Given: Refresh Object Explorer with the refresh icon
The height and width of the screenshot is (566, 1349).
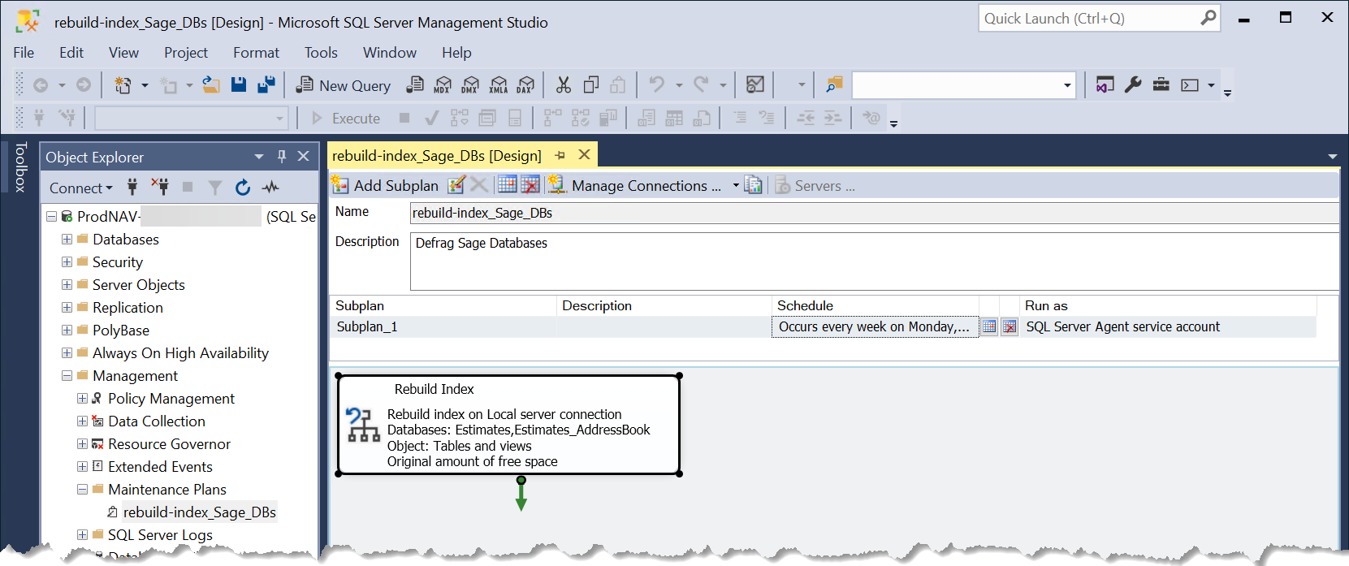Looking at the screenshot, I should (243, 188).
